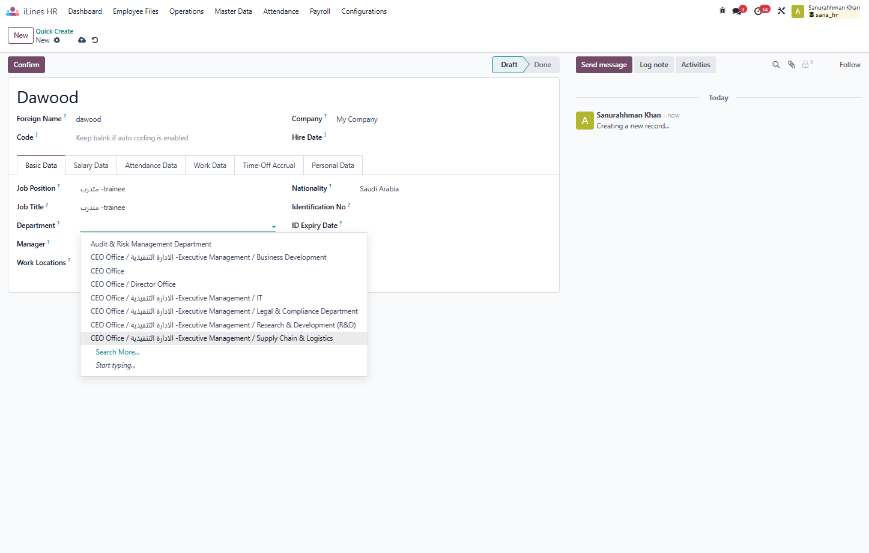
Task: Pick the Supply Chain & Logistics department
Action: tap(224, 338)
